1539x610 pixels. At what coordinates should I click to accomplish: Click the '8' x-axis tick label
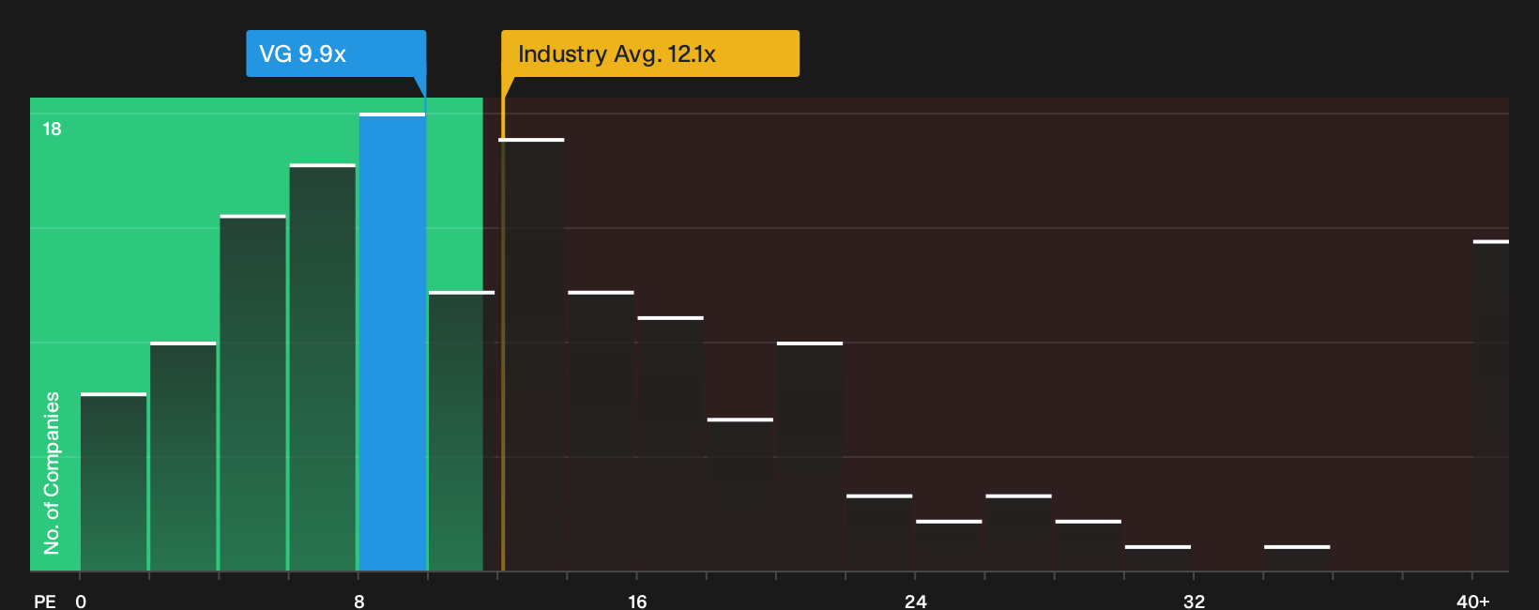point(359,601)
